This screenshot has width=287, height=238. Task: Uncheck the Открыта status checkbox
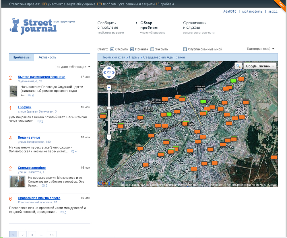pos(112,49)
